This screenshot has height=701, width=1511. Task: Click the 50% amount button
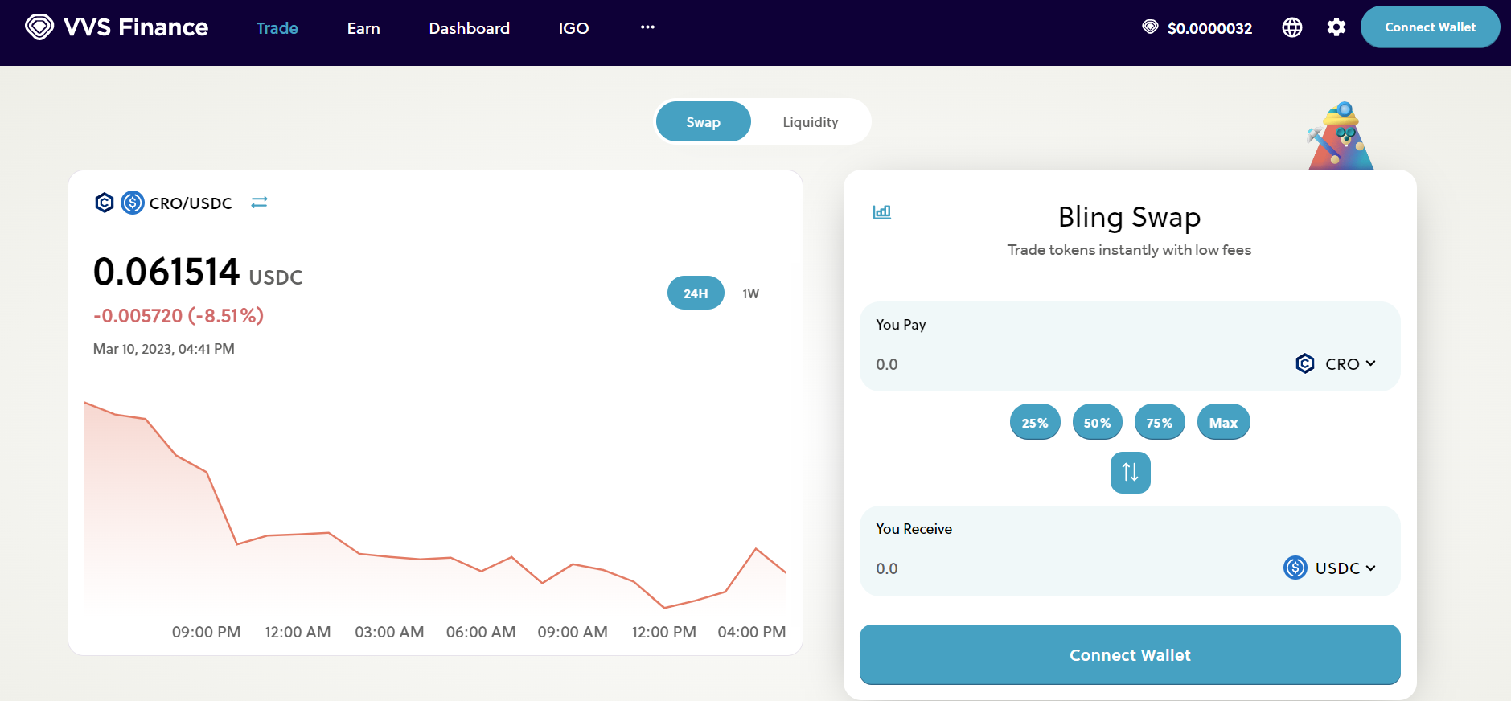point(1097,422)
